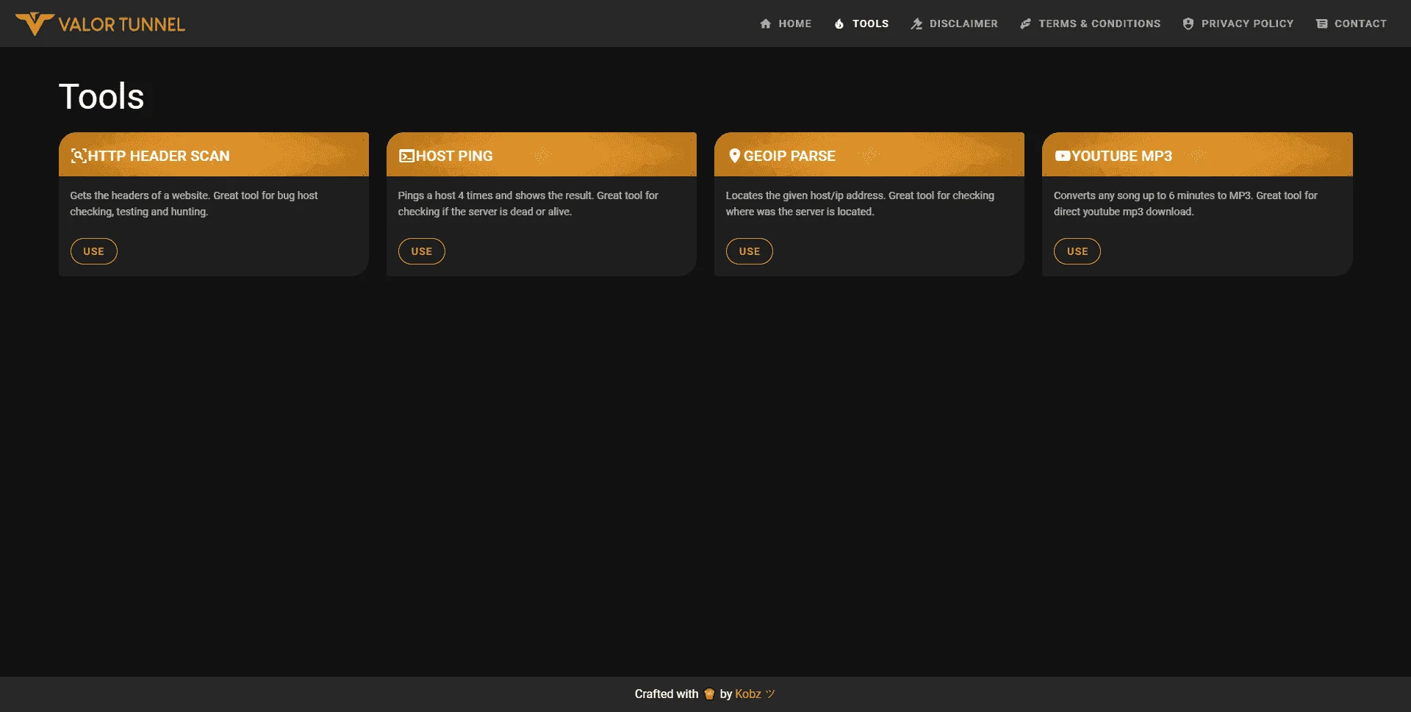Use the Host Ping tool

point(422,251)
